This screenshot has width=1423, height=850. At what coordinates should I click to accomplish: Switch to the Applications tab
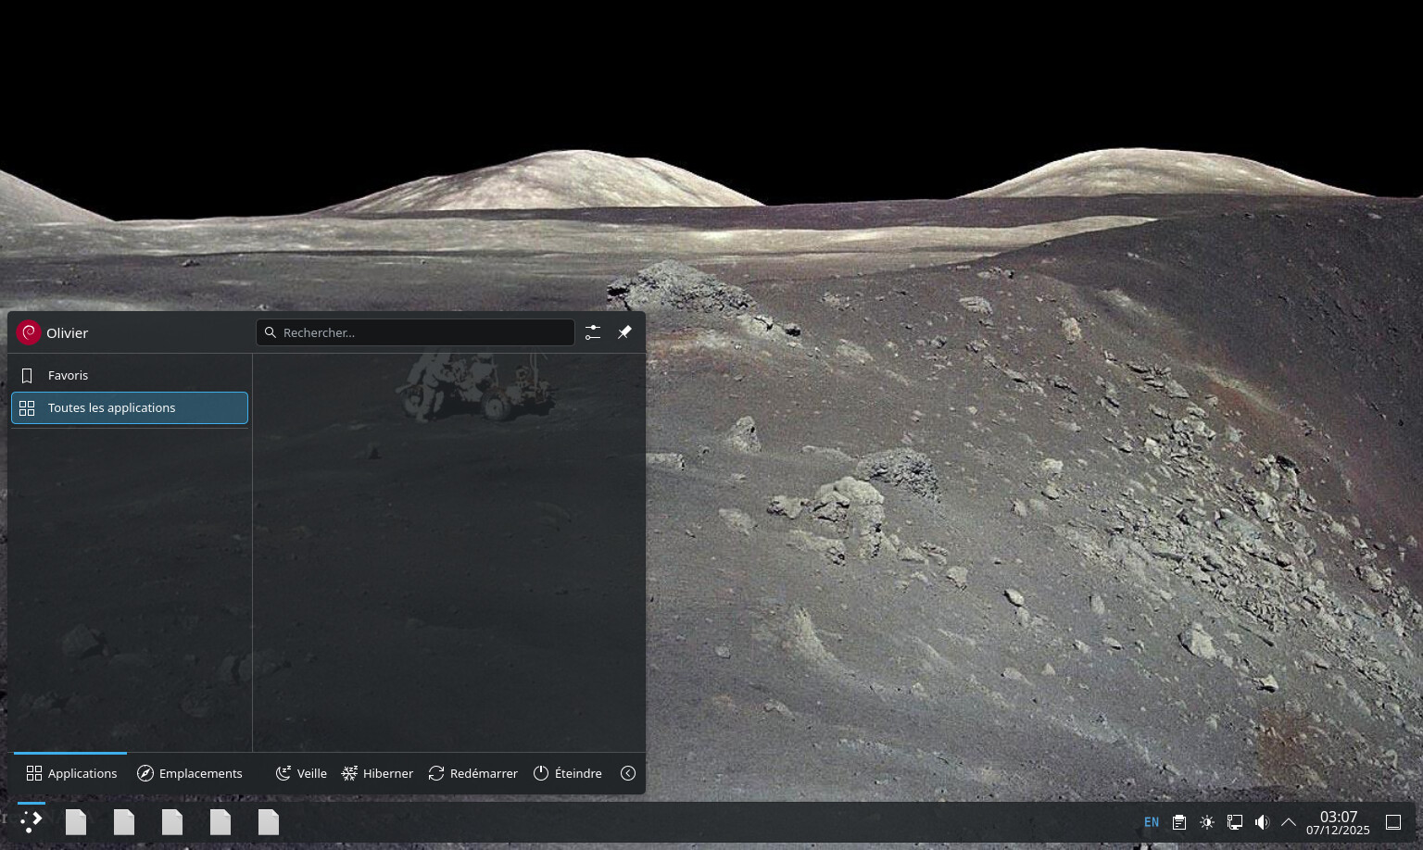coord(71,773)
